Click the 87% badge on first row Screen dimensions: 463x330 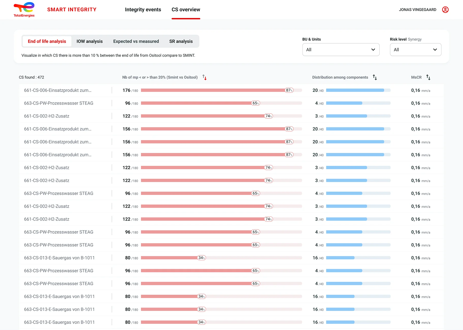click(289, 90)
